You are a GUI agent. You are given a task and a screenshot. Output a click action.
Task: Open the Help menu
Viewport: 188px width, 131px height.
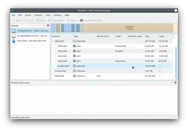(67, 15)
